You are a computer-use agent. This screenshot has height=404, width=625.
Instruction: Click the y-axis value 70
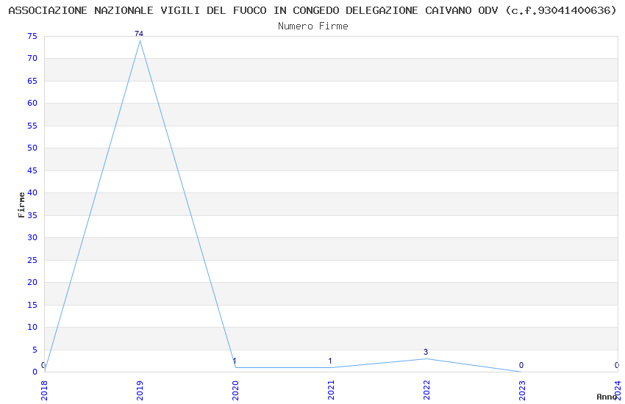[32, 58]
